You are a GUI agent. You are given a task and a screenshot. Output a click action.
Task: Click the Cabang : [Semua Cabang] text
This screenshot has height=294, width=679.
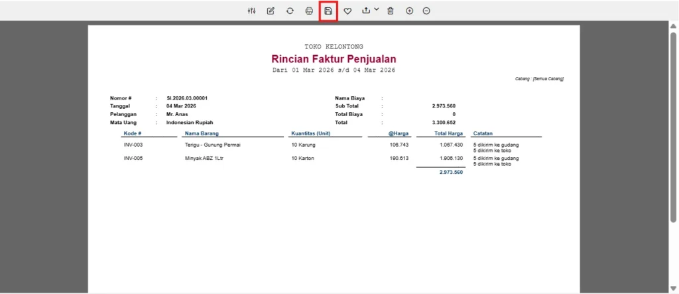pos(539,79)
